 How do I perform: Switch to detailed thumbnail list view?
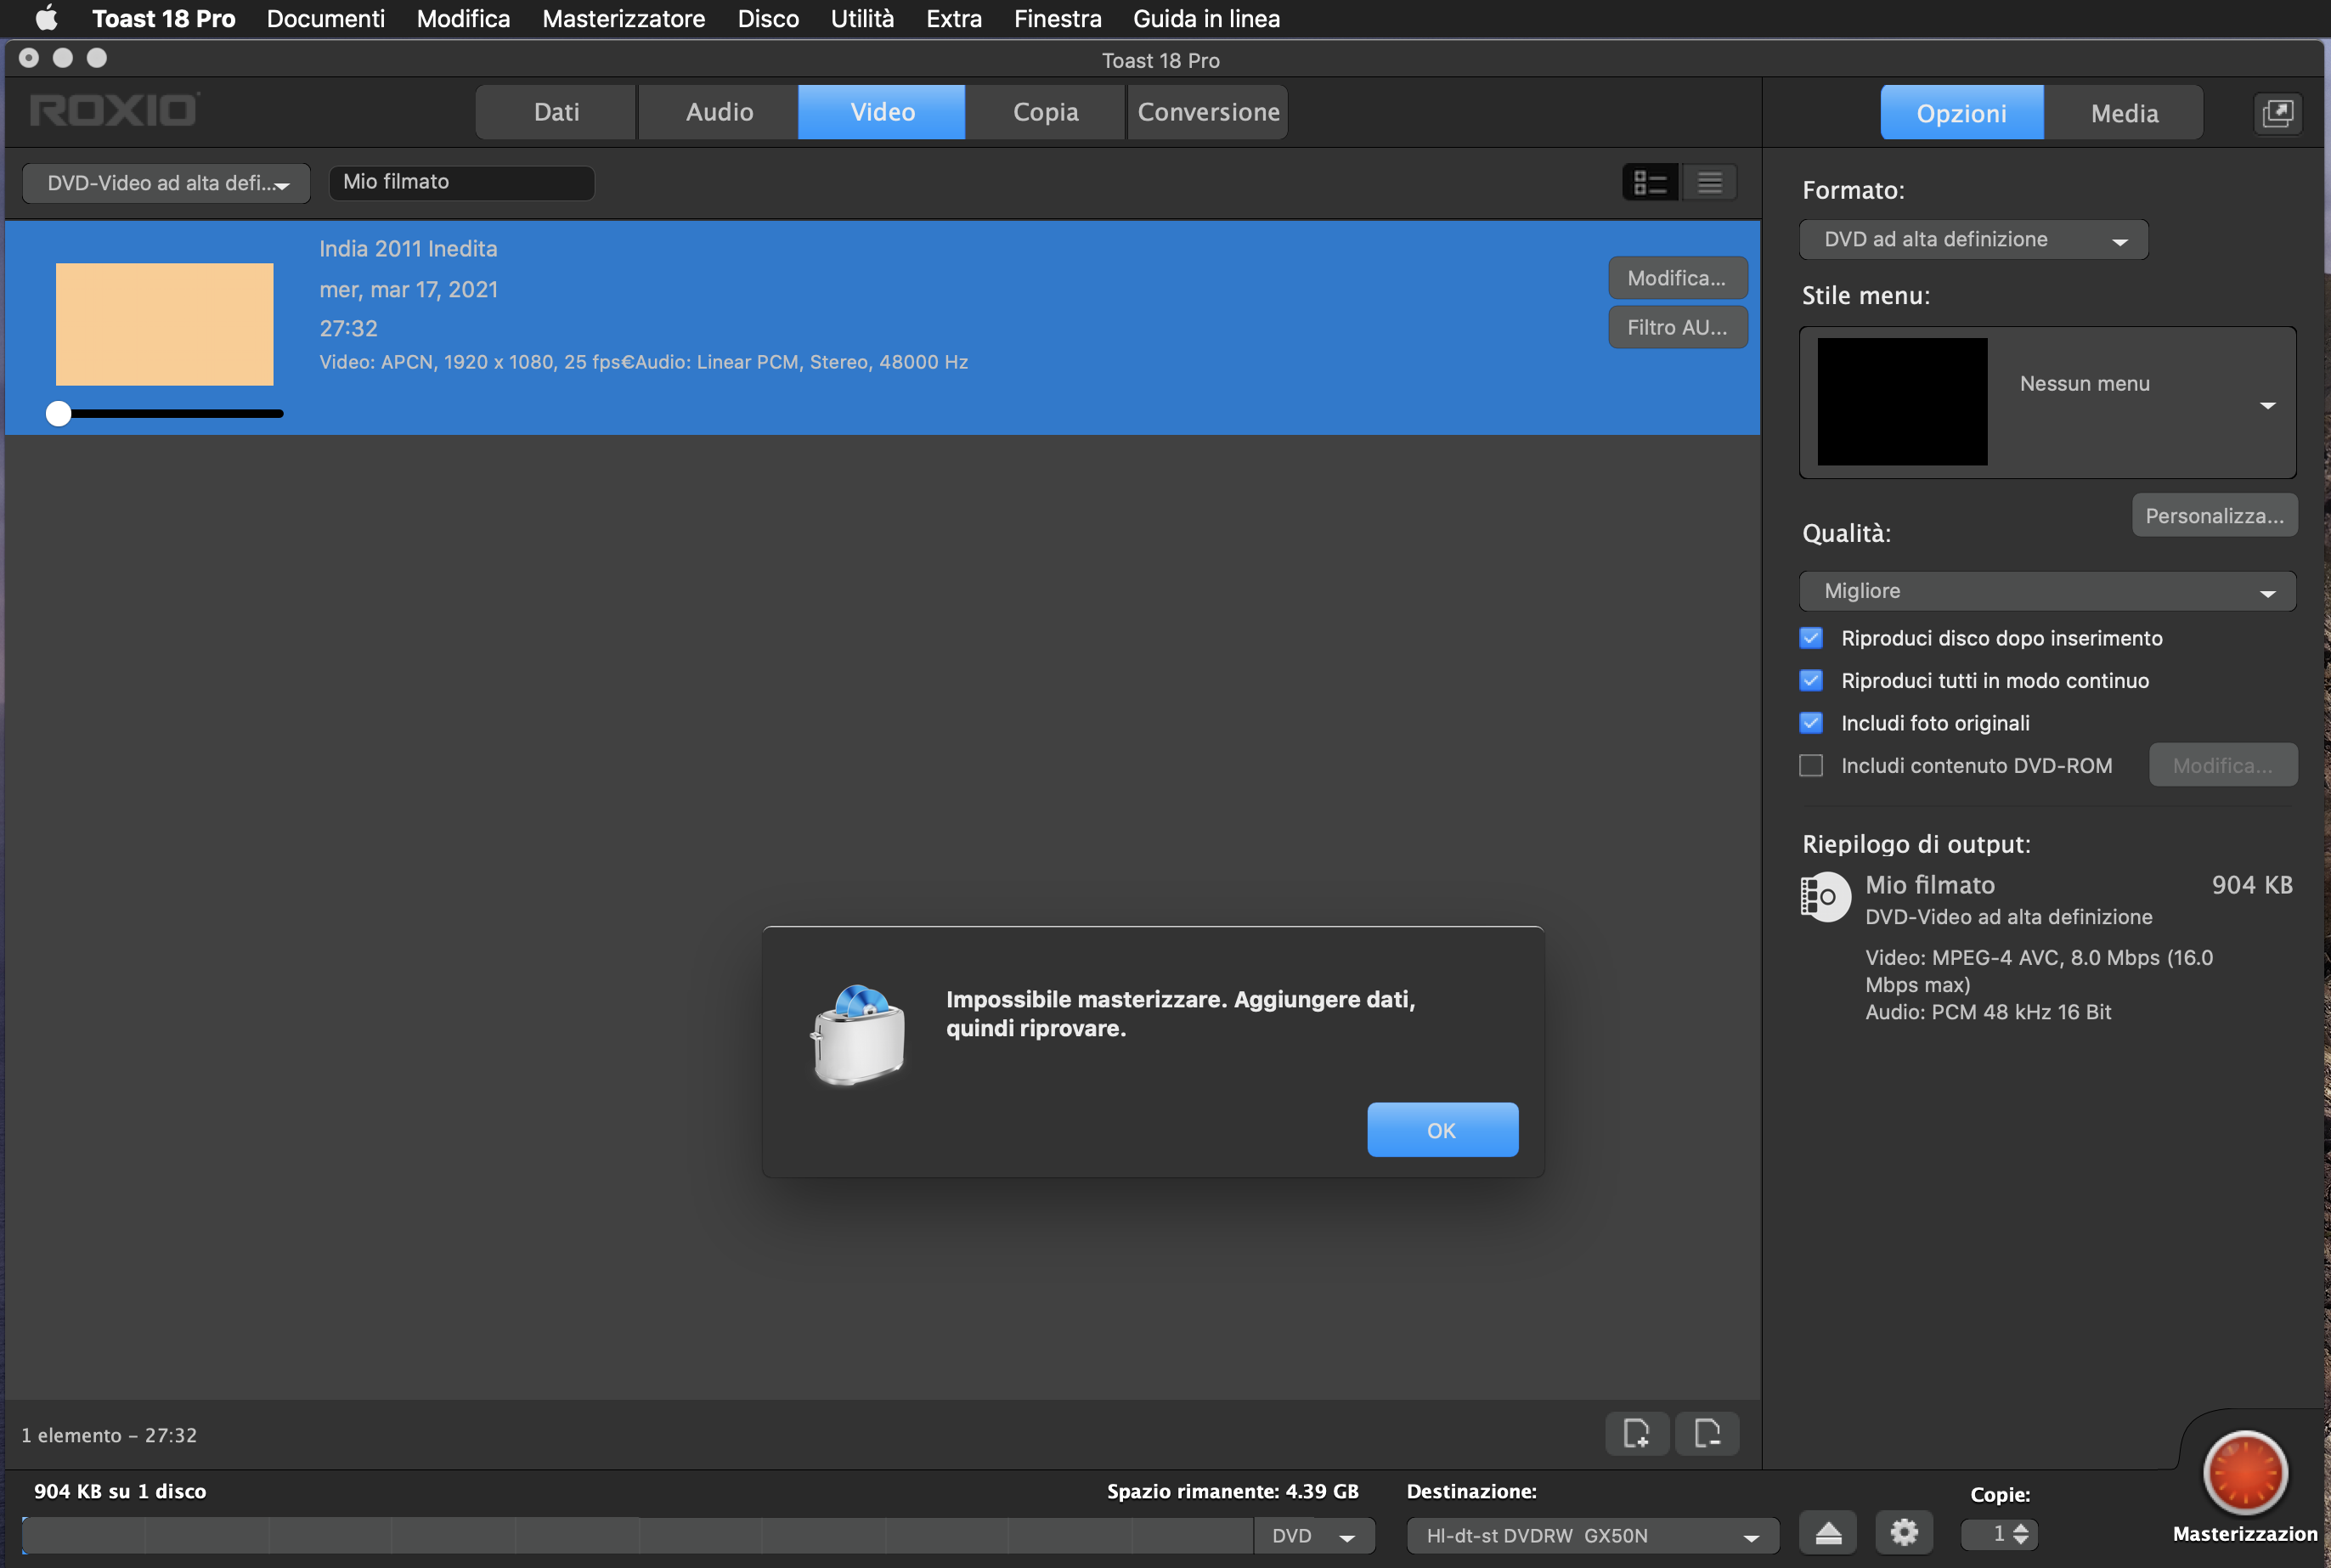(1650, 182)
